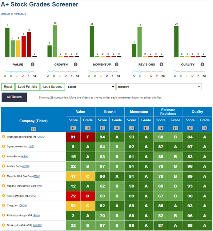Open the VALUE help question-mark icon
This screenshot has width=213, height=231.
32,65
